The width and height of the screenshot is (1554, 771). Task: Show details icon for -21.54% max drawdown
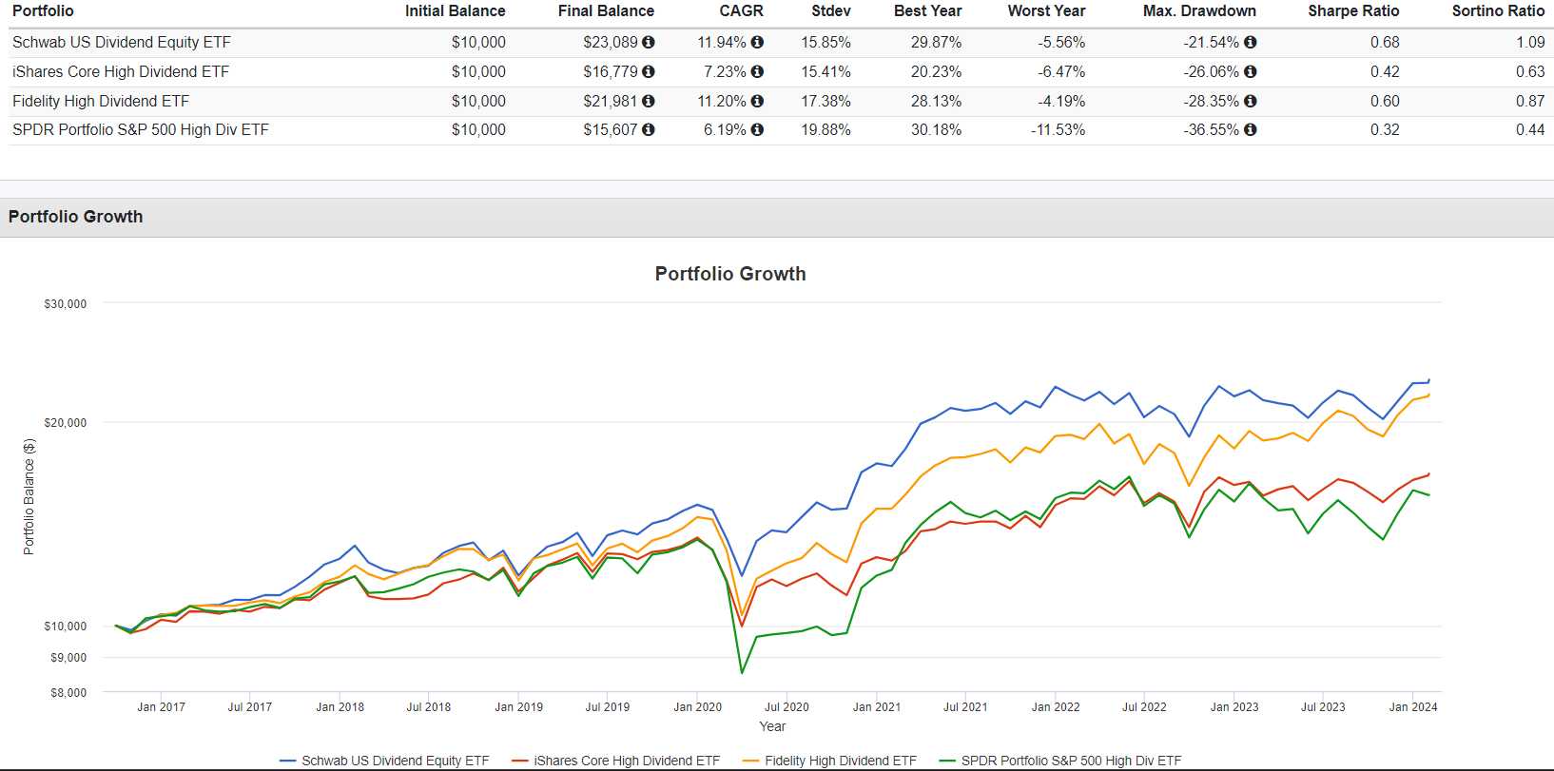point(1251,42)
